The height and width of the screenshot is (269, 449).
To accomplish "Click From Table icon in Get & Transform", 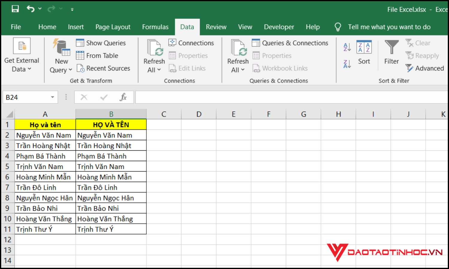I will pyautogui.click(x=97, y=56).
